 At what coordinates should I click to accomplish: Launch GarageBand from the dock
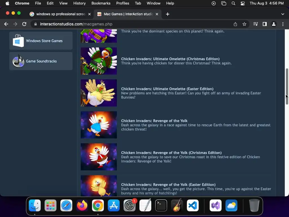(x=177, y=205)
